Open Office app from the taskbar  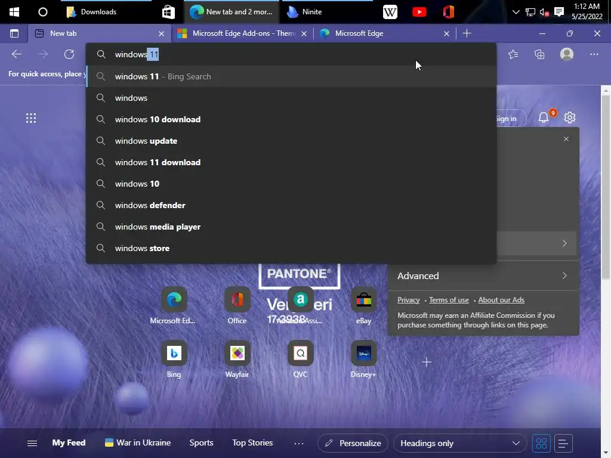[x=449, y=12]
